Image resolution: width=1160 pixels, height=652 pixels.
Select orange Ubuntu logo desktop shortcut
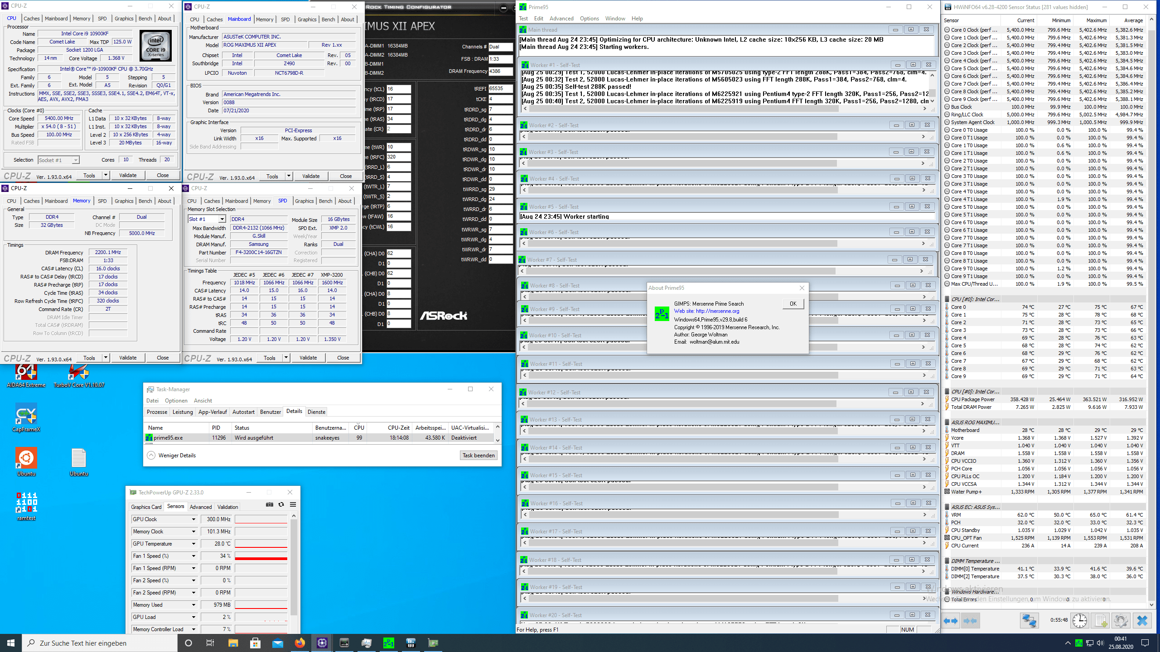26,462
